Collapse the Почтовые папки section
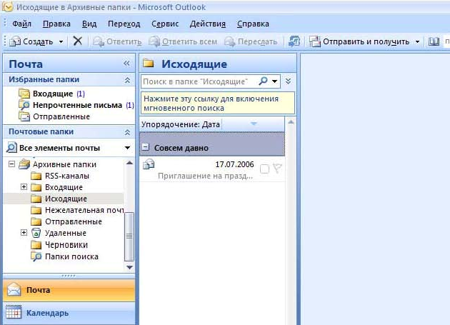Viewport: 450px width, 325px height. [127, 132]
